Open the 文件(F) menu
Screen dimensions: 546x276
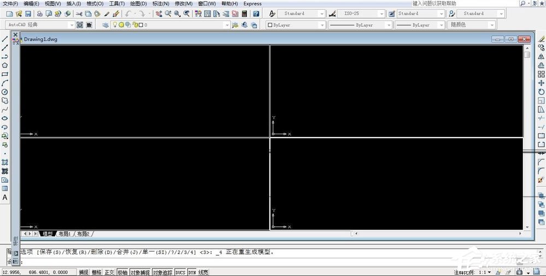(10, 3)
